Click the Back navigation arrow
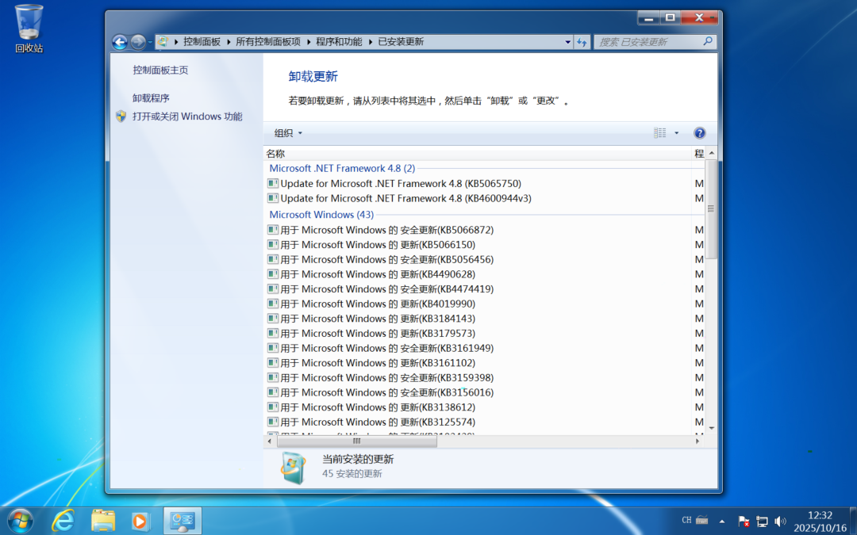Viewport: 857px width, 535px height. (x=120, y=42)
